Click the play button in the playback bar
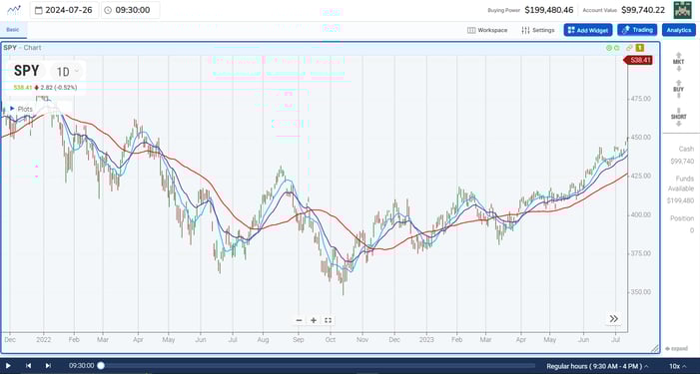This screenshot has width=700, height=374. [8, 366]
